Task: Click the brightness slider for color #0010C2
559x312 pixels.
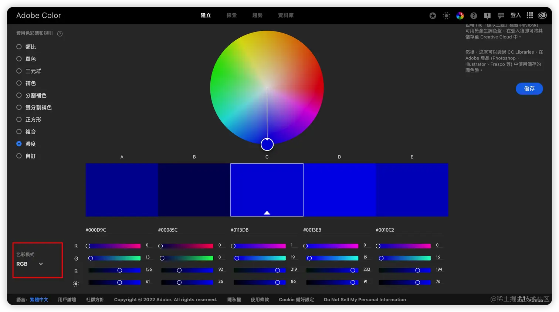Action: [x=404, y=282]
